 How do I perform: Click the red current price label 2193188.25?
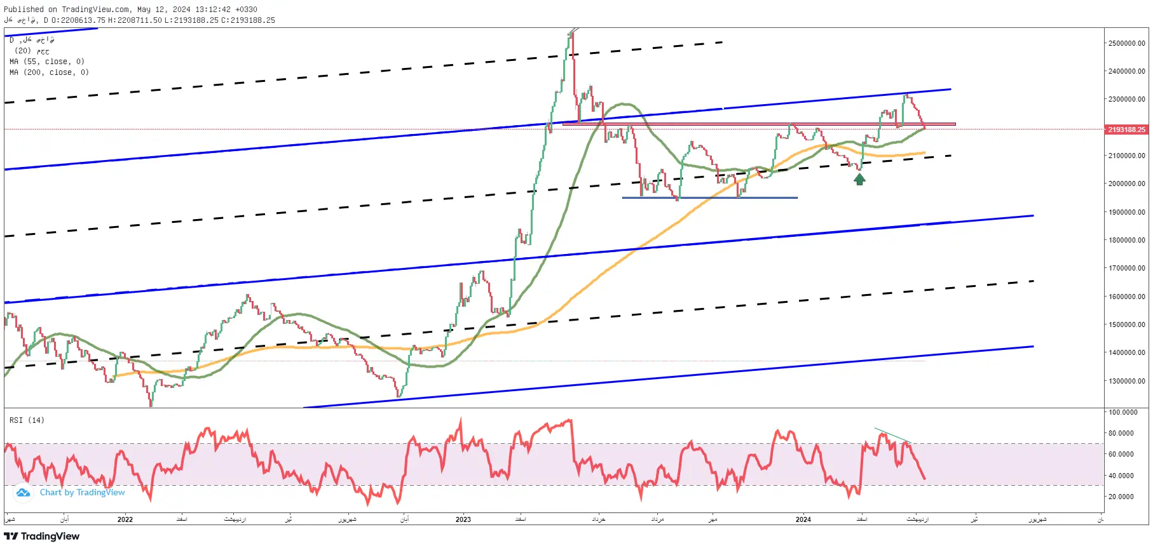point(1126,130)
